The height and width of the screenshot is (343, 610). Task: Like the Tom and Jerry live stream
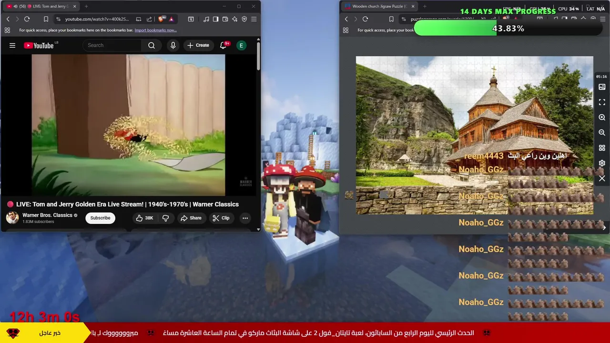[x=144, y=218]
